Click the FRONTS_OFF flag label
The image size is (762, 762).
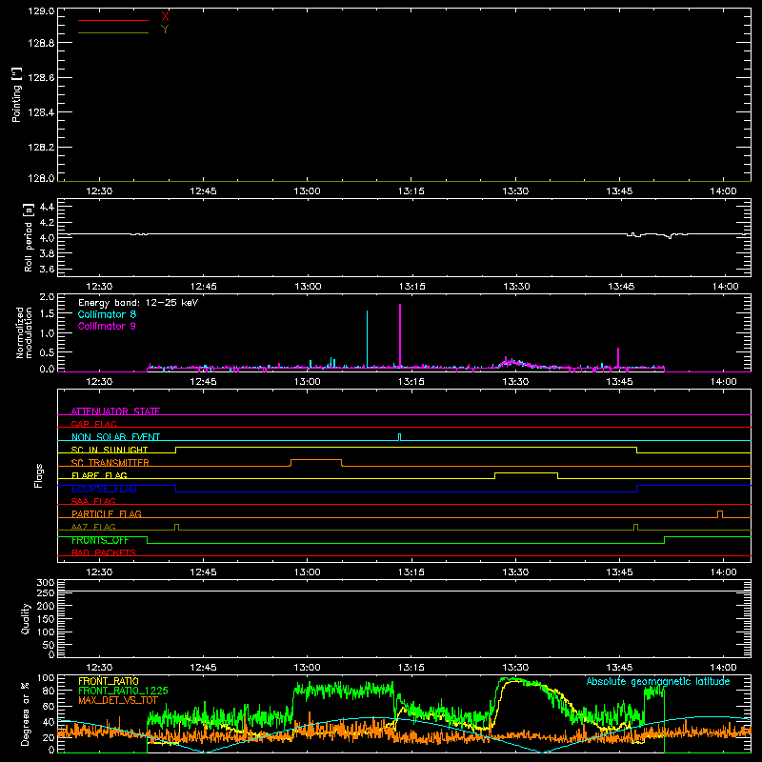click(x=100, y=540)
